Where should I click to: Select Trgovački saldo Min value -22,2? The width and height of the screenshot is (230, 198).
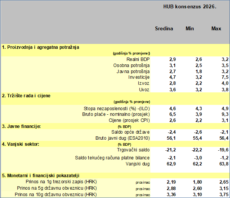coord(197,150)
